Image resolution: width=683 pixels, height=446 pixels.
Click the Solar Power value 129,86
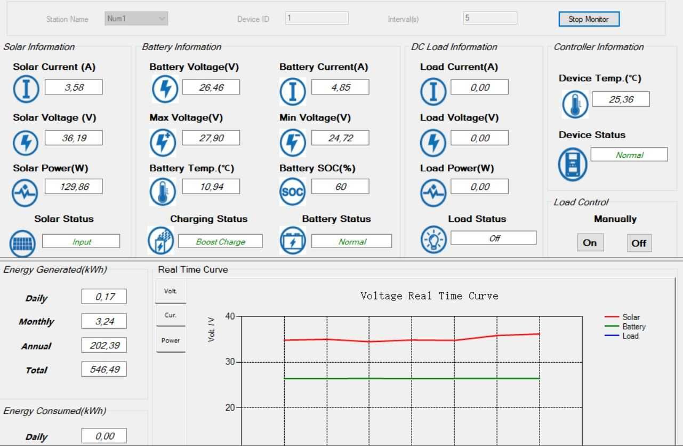[x=74, y=187]
